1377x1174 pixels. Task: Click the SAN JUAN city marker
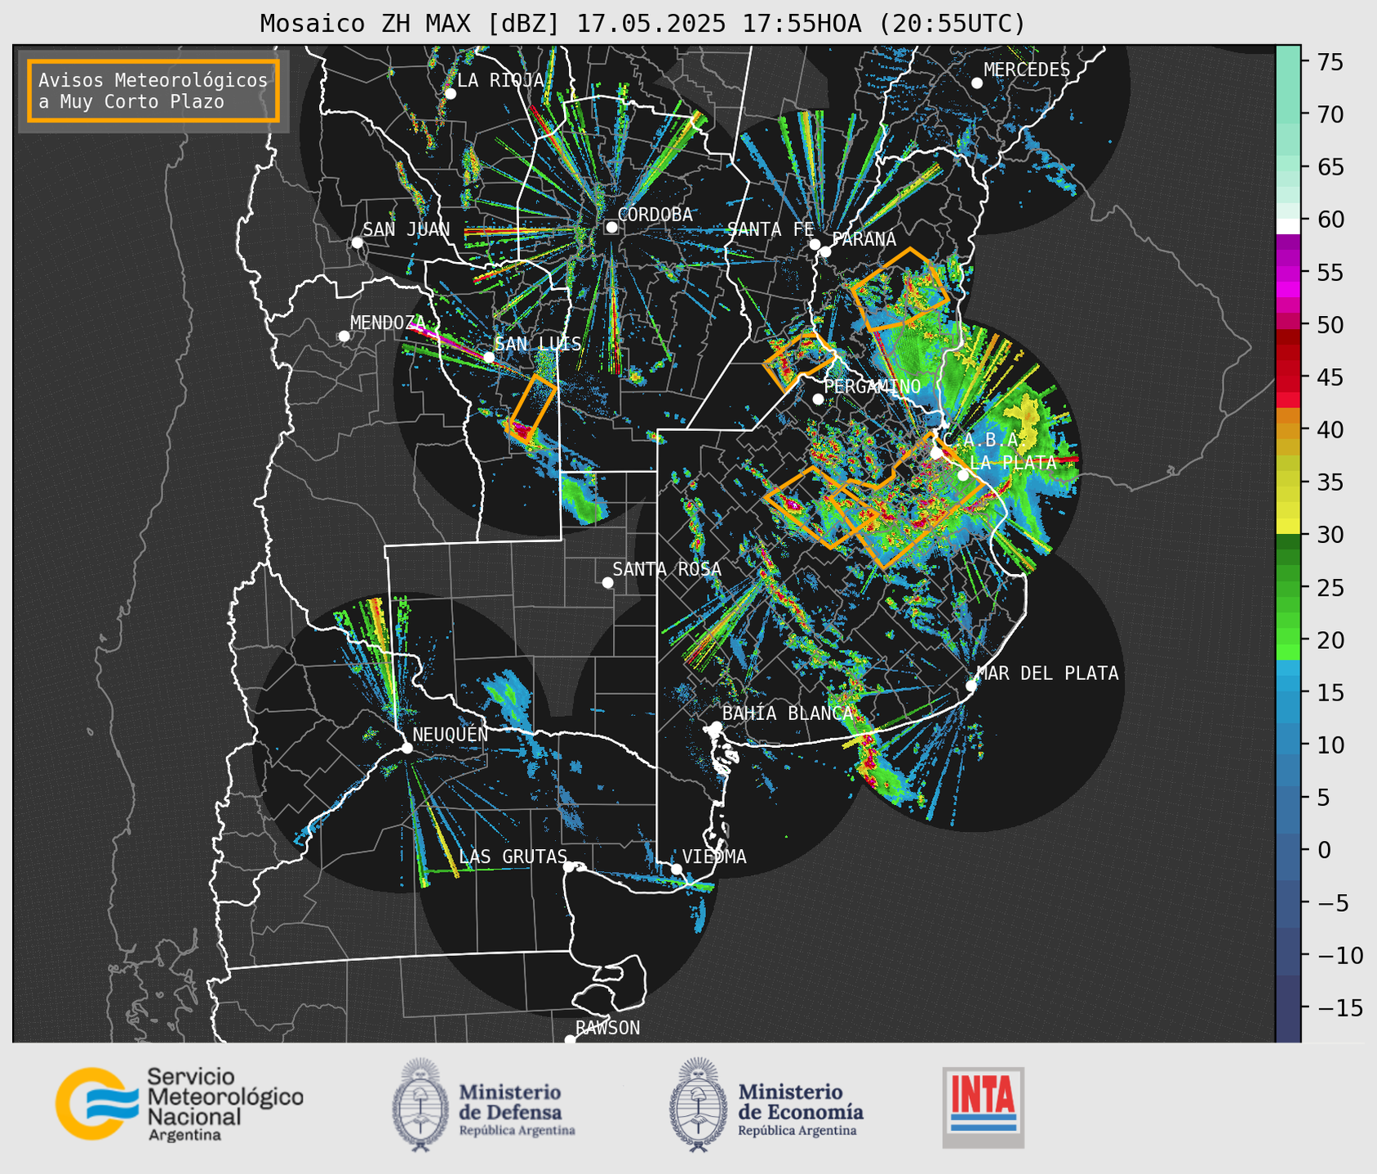pos(357,242)
